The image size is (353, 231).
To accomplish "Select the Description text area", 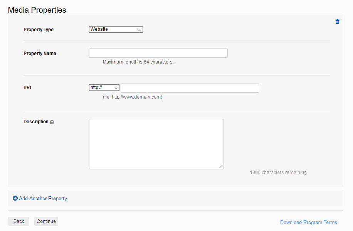I will pos(156,144).
